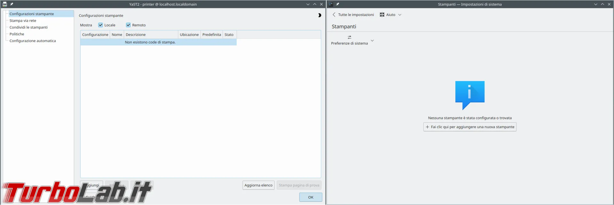Open the Stampanti window menu icon
The image size is (614, 205).
pyautogui.click(x=331, y=4)
